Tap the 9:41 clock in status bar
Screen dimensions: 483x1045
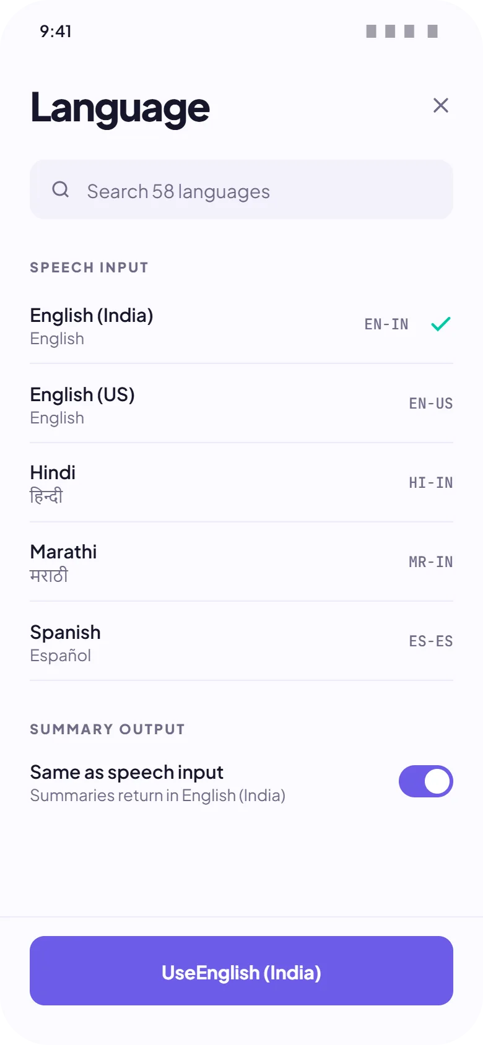(x=56, y=31)
